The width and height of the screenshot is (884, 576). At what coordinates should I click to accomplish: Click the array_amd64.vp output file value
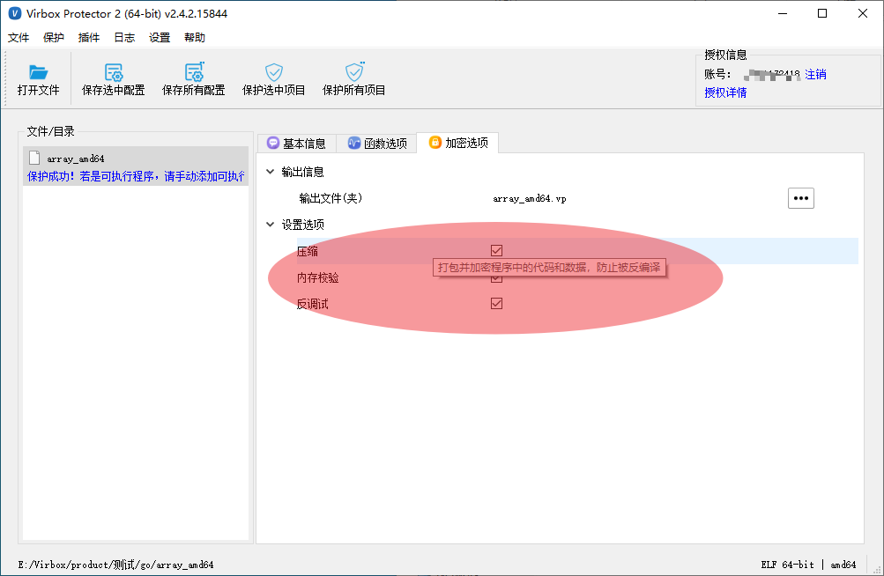point(530,198)
